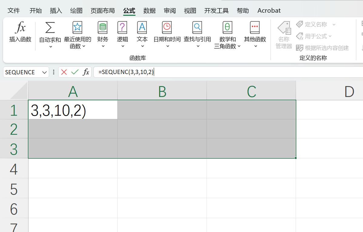Click cell A1 containing 3,3,10,2)

[73, 110]
